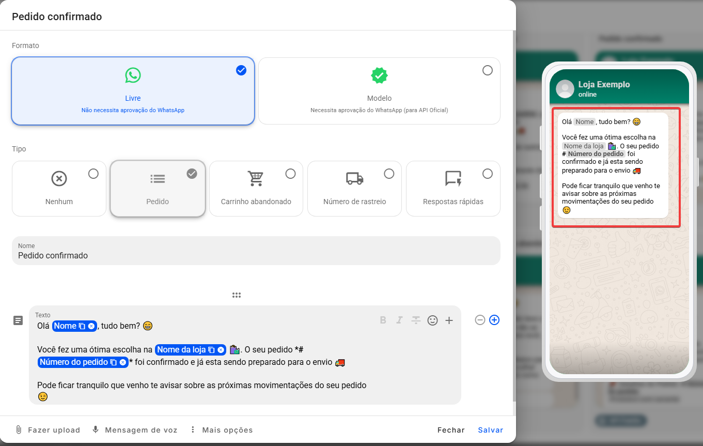Click the drag handle dots above text block
The image size is (703, 446).
pos(237,295)
